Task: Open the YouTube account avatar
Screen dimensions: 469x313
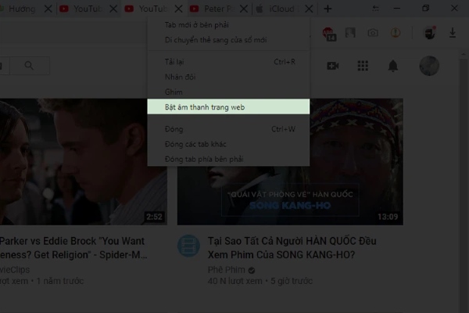Action: (429, 66)
